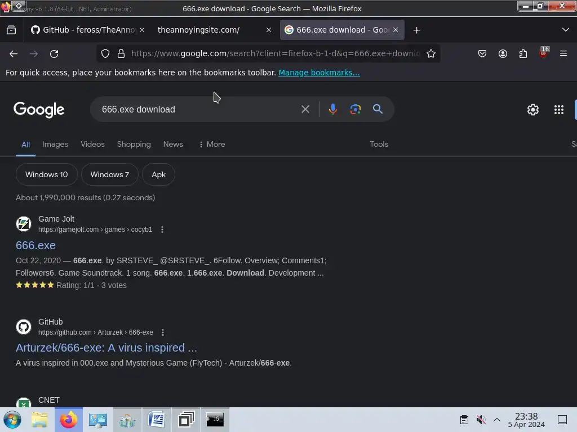This screenshot has height=432, width=577.
Task: Show site security padlock info
Action: point(121,53)
